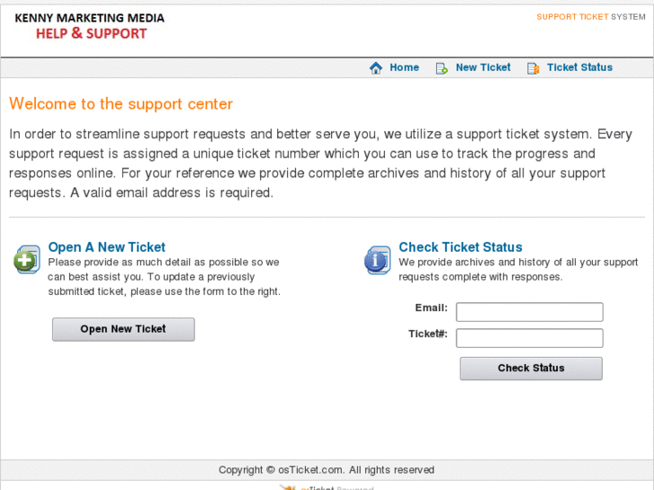Viewport: 654px width, 490px height.
Task: Click the Check Ticket Status heading
Action: pyautogui.click(x=461, y=247)
